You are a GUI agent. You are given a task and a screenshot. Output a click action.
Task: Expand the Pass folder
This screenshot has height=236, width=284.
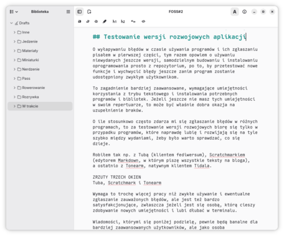coord(15,79)
